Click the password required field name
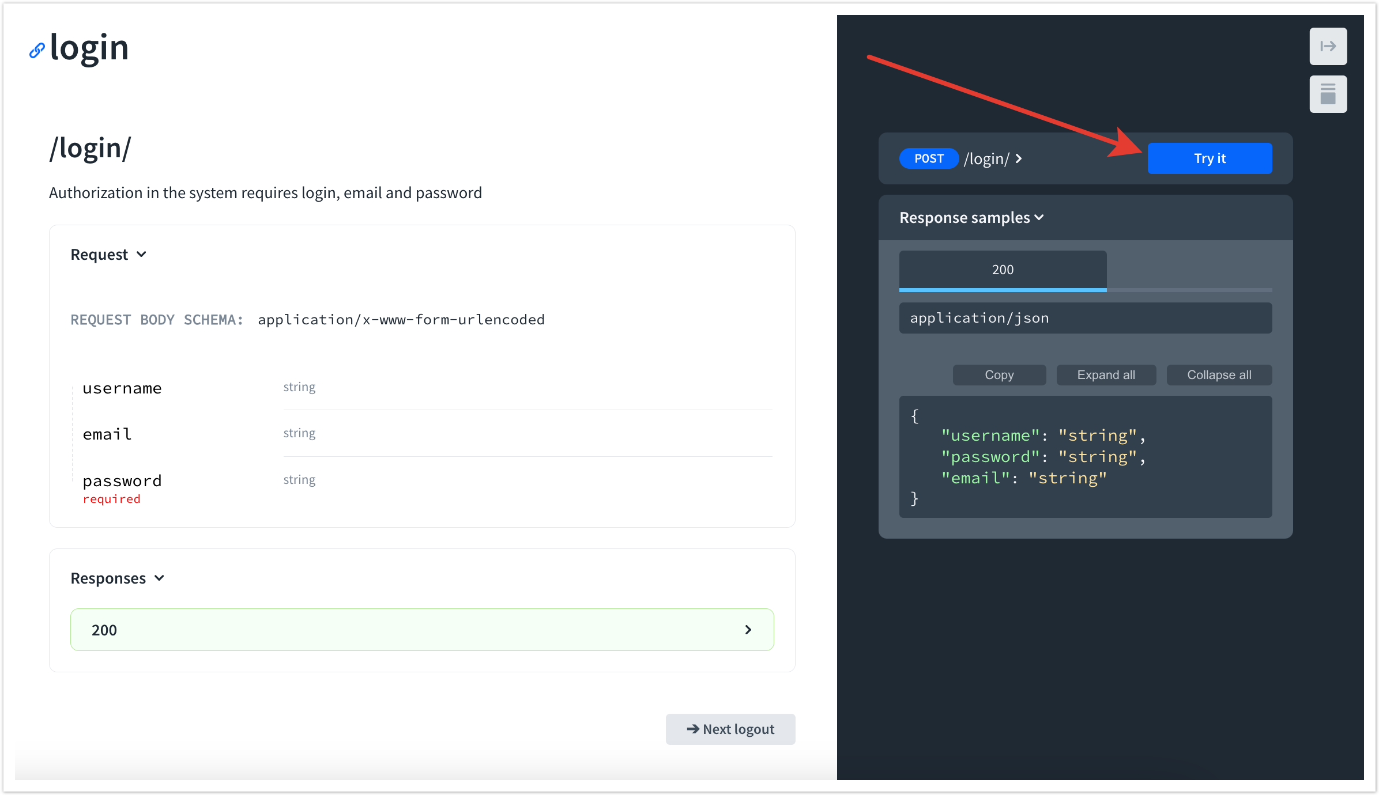1379x795 pixels. coord(122,481)
